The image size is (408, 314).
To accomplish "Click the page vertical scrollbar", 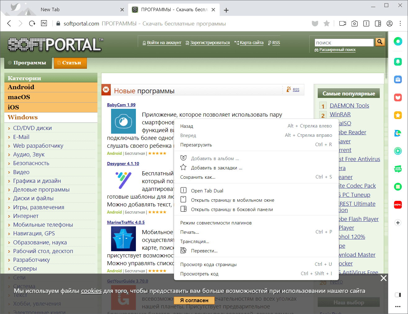I will [386, 55].
